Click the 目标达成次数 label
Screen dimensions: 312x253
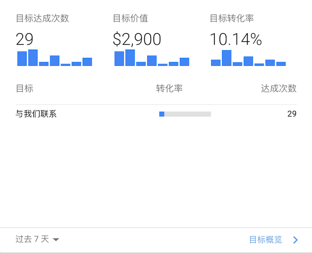tap(43, 19)
